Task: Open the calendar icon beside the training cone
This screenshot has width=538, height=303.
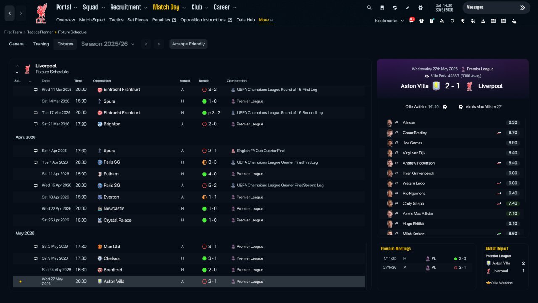Action: click(493, 21)
